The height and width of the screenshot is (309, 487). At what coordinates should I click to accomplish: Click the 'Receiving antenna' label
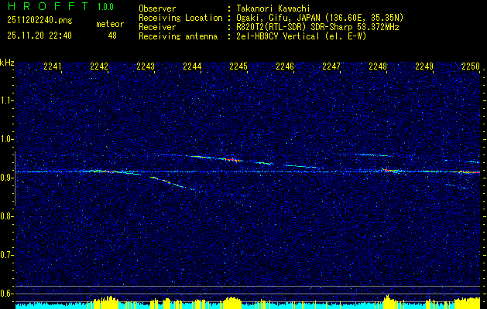point(178,36)
